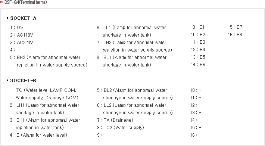Click the SOCKET-B section heading
265x146 pixels.
23,80
